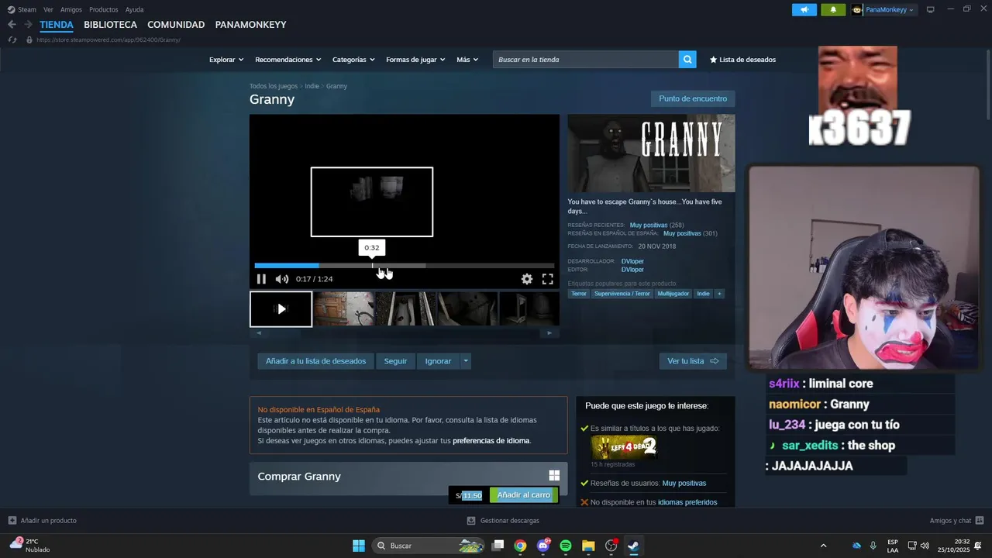Open the idiomas preferidos link
Screen dimensions: 992x558
coord(687,502)
